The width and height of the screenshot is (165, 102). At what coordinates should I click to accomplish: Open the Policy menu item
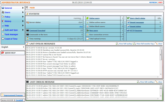point(7,17)
